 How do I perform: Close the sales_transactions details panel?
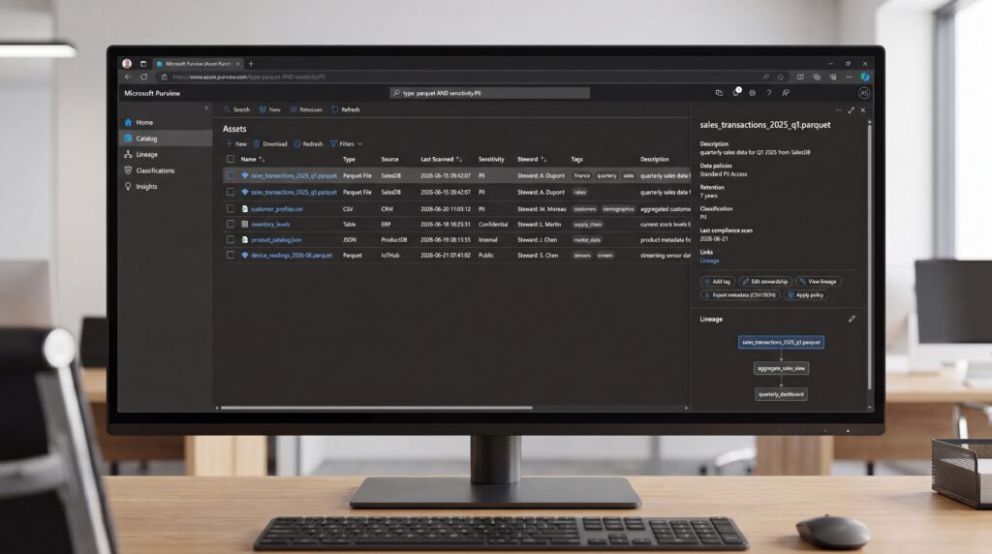[x=862, y=110]
